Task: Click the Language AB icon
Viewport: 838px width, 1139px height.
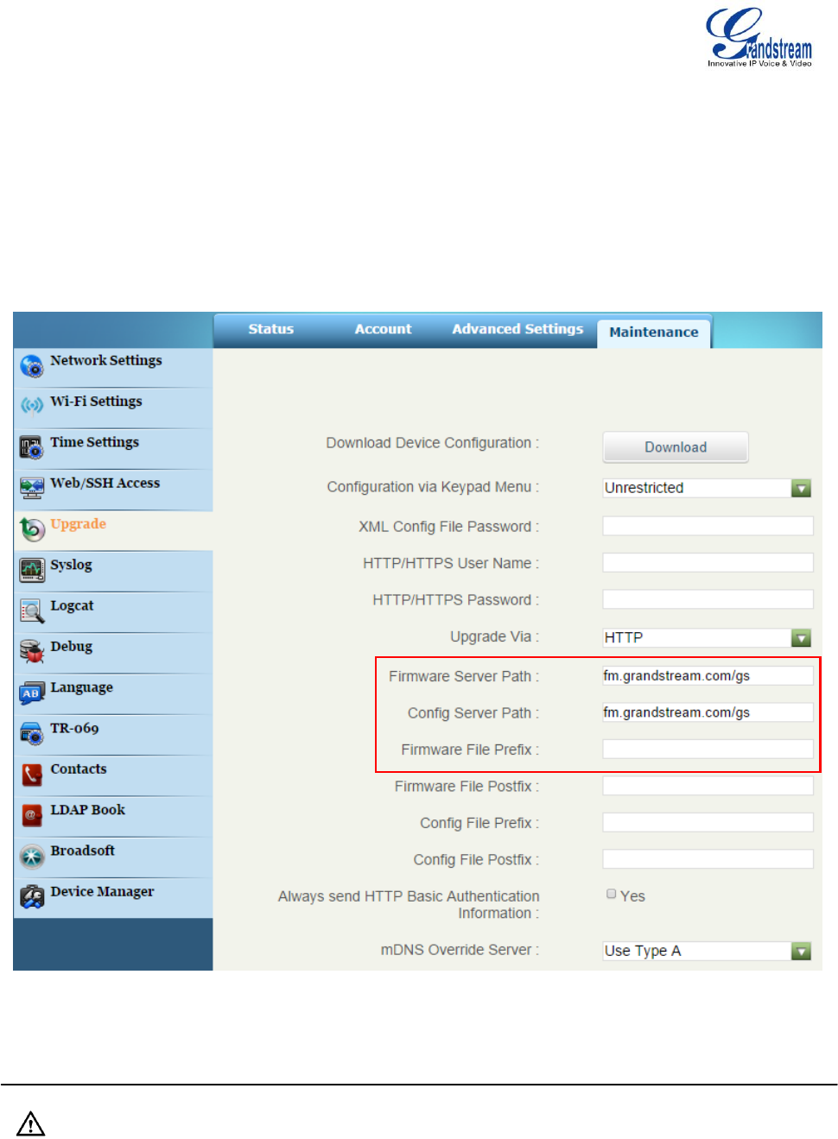Action: 32,693
